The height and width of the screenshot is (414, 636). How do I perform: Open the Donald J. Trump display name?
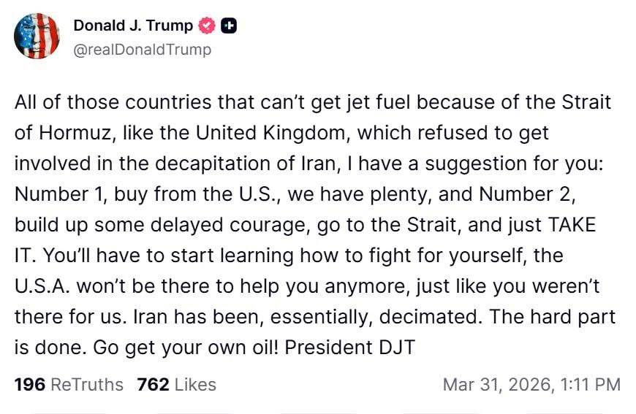pos(133,26)
